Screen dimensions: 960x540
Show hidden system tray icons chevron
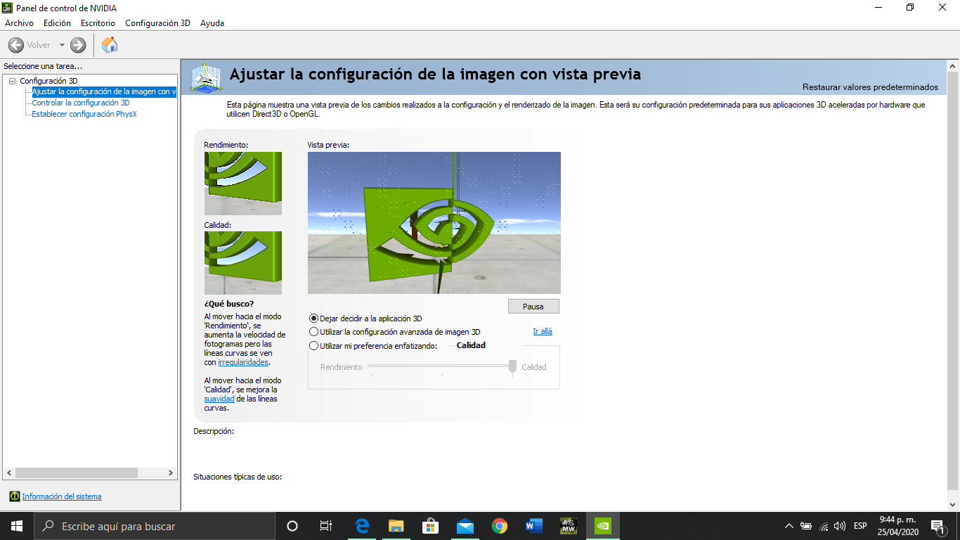[x=789, y=526]
